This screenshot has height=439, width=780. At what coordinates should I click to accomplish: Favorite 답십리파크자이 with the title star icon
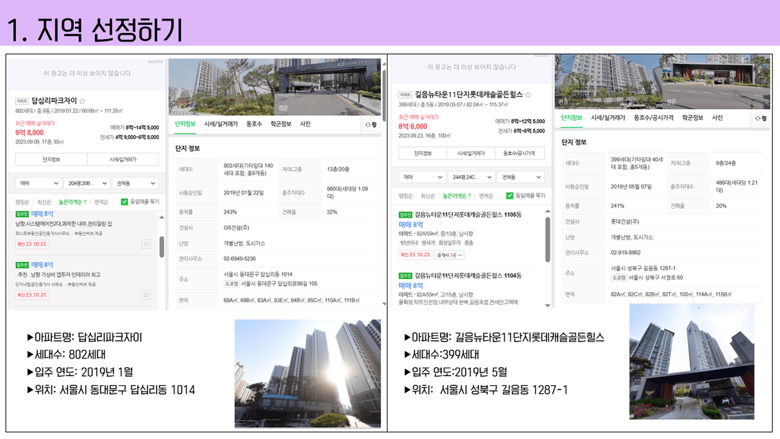tap(82, 101)
